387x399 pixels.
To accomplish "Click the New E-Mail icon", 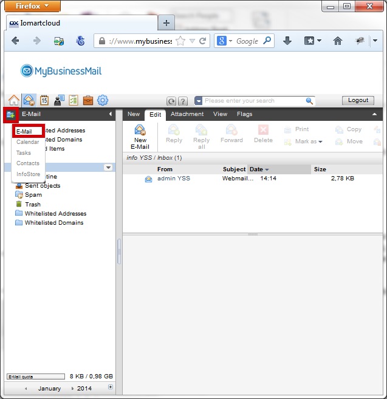I will pyautogui.click(x=140, y=135).
